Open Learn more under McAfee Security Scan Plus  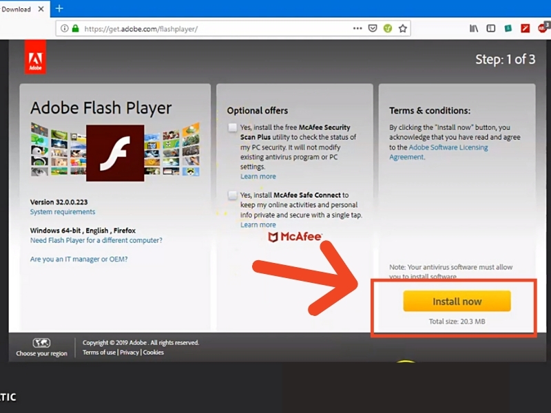pyautogui.click(x=258, y=176)
